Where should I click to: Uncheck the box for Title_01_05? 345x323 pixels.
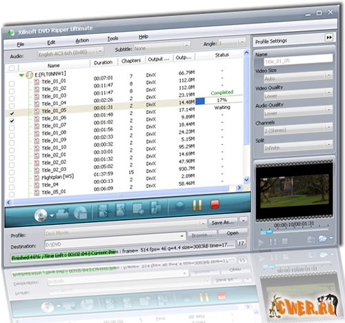tap(12, 113)
